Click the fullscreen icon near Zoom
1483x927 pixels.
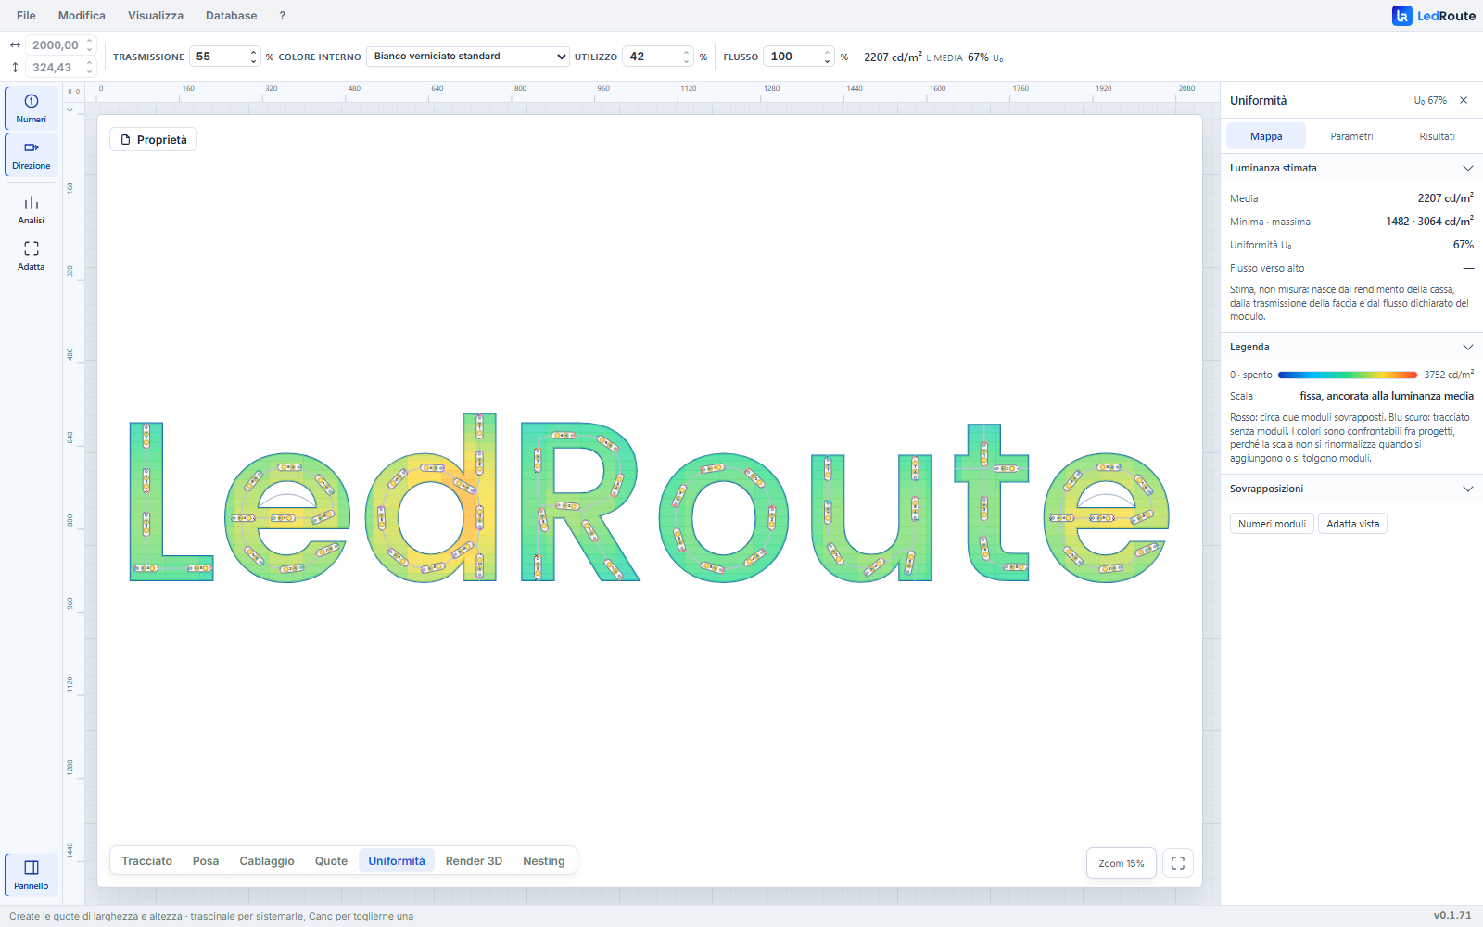click(x=1178, y=863)
